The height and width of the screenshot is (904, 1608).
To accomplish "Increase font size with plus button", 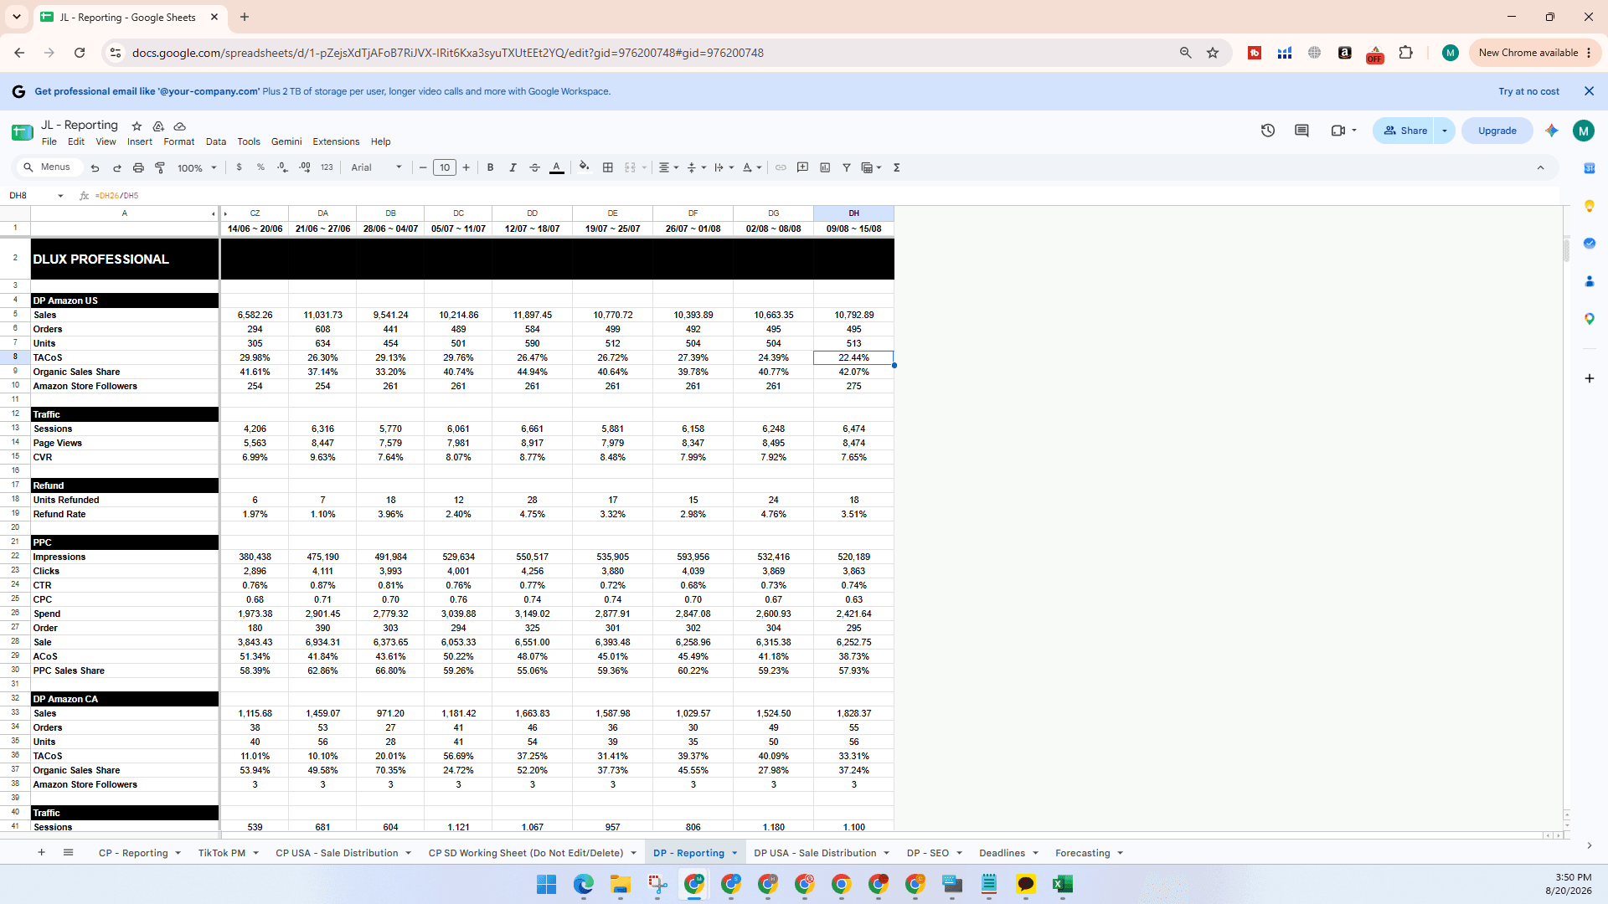I will click(466, 167).
